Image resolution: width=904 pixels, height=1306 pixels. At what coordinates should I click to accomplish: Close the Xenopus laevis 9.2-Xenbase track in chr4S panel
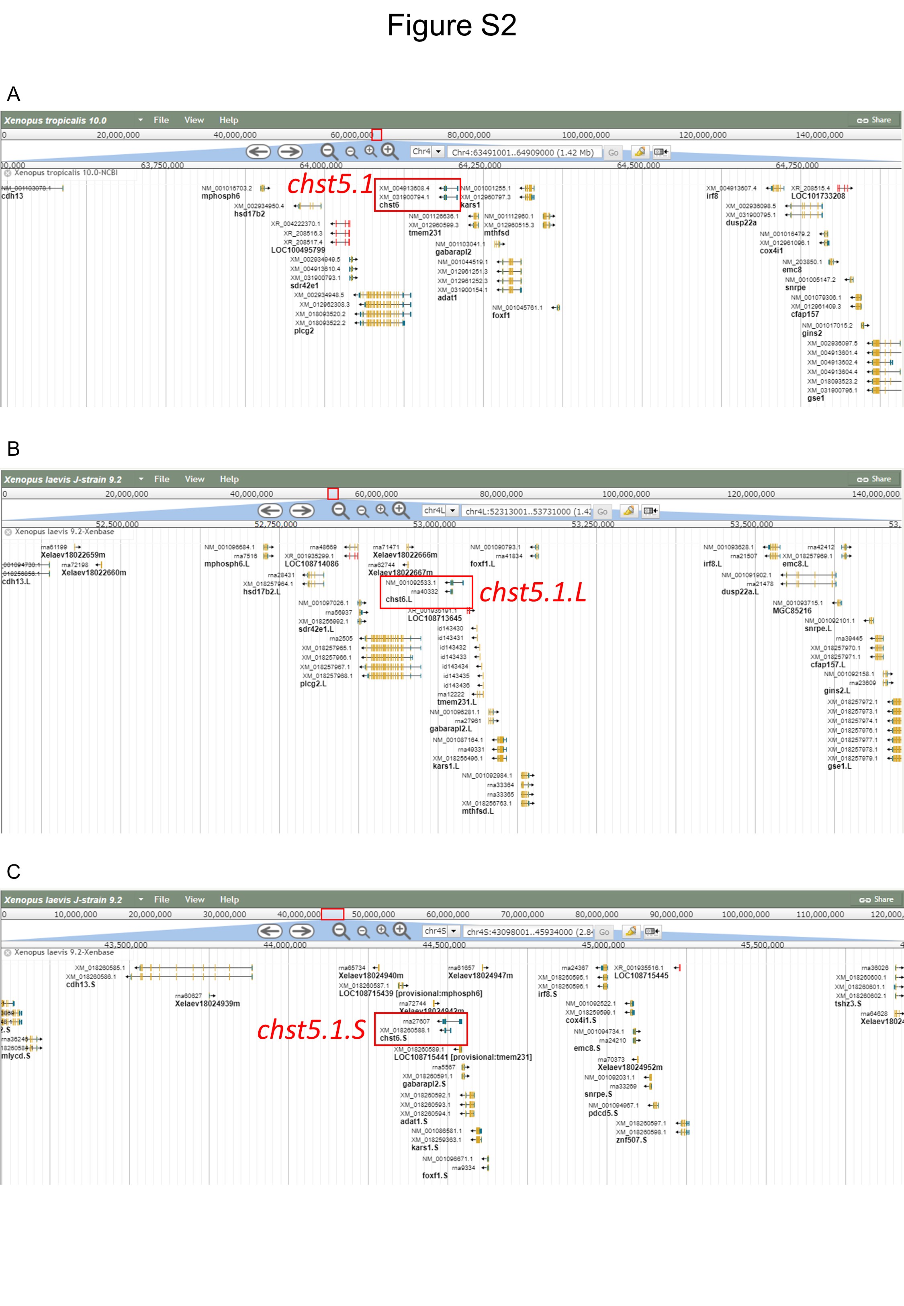[x=8, y=953]
